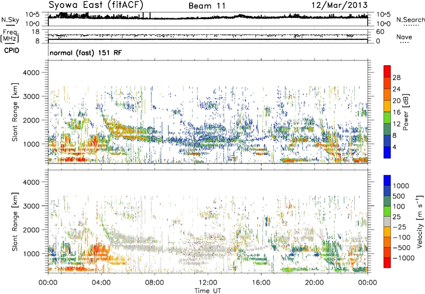Click the power panel 'Slant Range [km]' label
Viewport: 425px width, 294px height.
(x=15, y=112)
